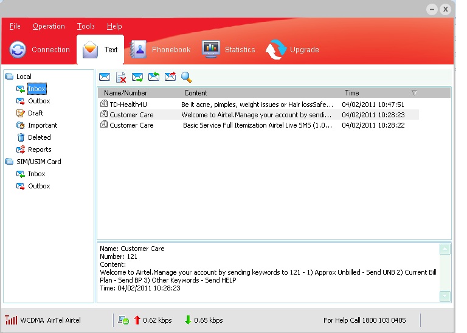Click the message icon of the 10:28:22 row
This screenshot has width=467, height=333.
[x=104, y=125]
